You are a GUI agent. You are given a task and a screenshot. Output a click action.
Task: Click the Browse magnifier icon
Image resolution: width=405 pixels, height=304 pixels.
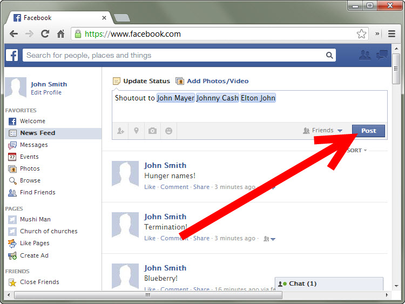click(x=12, y=180)
